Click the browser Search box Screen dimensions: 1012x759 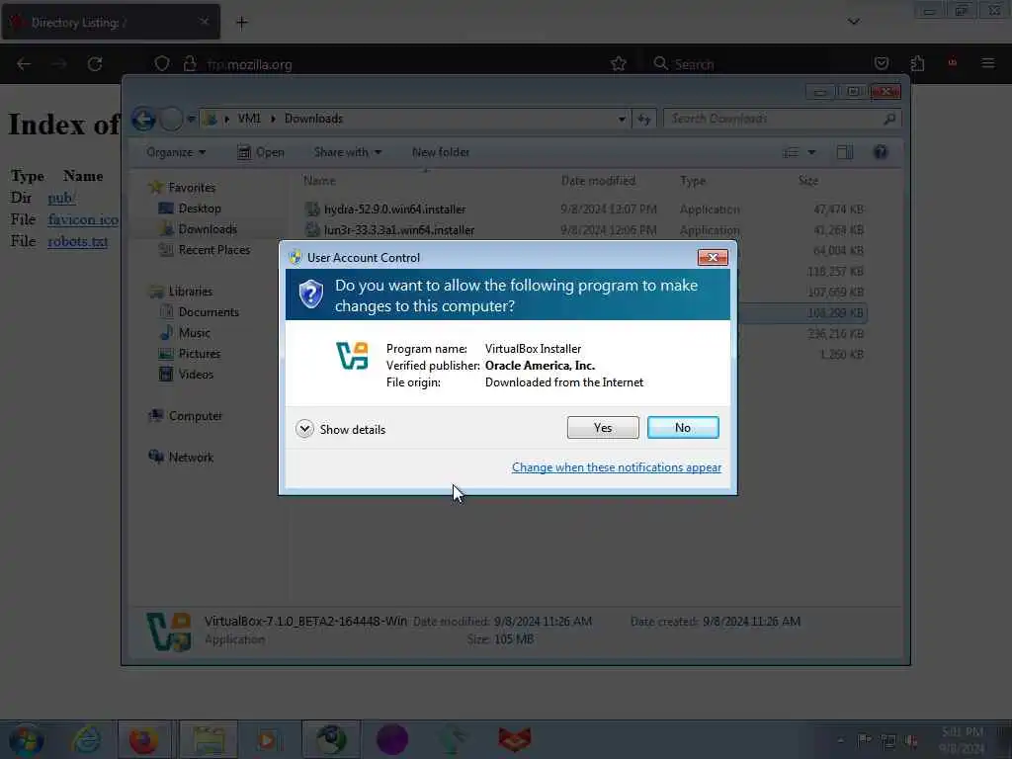(x=752, y=64)
